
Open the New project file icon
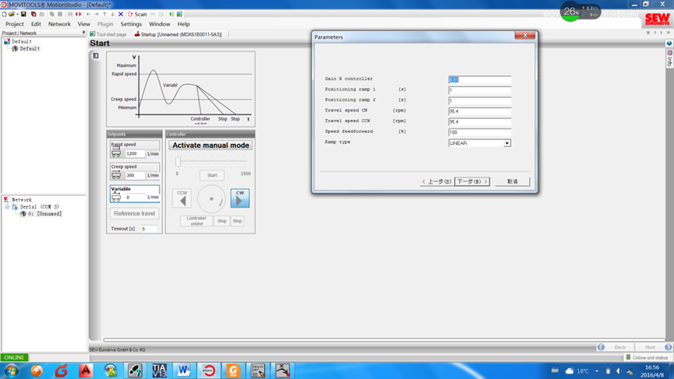coord(5,14)
